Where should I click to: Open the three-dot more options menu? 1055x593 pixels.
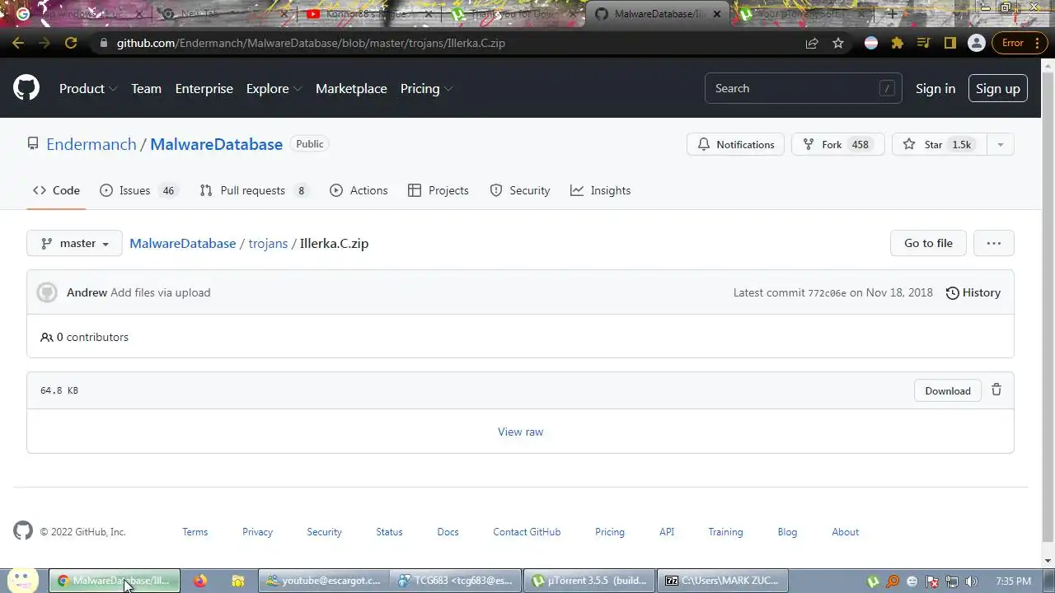click(994, 243)
